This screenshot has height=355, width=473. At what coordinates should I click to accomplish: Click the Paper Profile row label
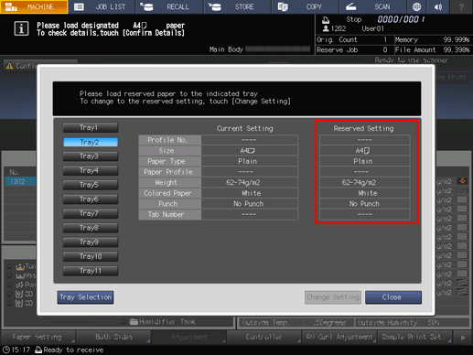tap(170, 172)
